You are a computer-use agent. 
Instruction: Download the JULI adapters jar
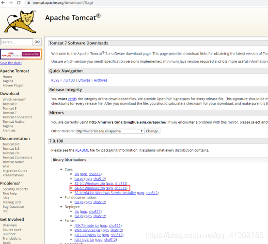tap(88, 235)
